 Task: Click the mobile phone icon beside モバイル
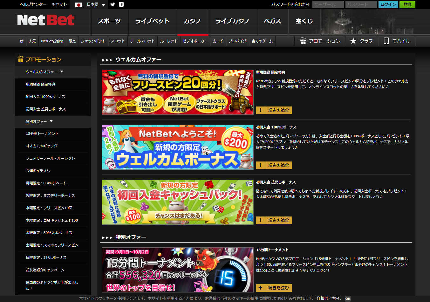(x=386, y=41)
